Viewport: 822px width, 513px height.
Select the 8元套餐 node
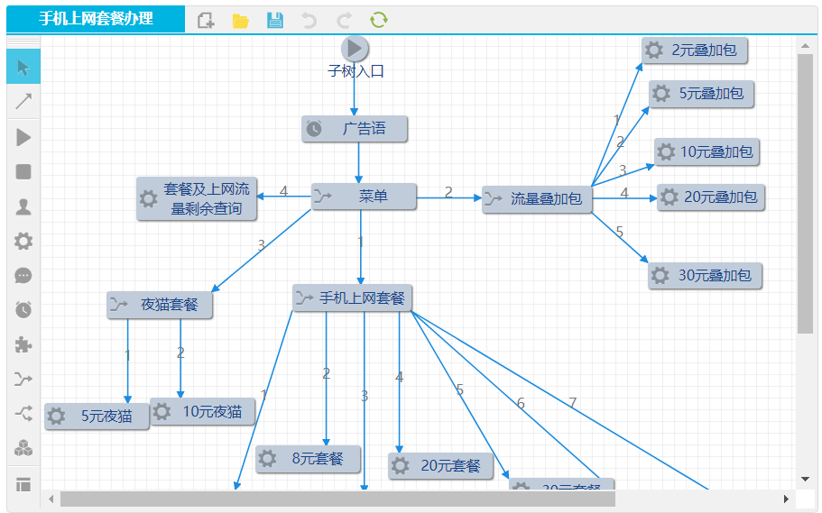pos(309,459)
